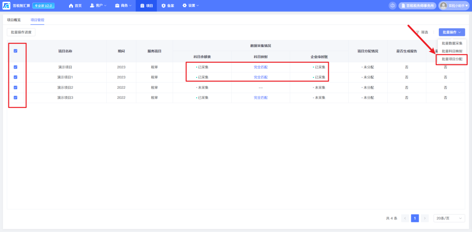Click the 项目分配情况 column header
The height and width of the screenshot is (232, 472).
368,51
